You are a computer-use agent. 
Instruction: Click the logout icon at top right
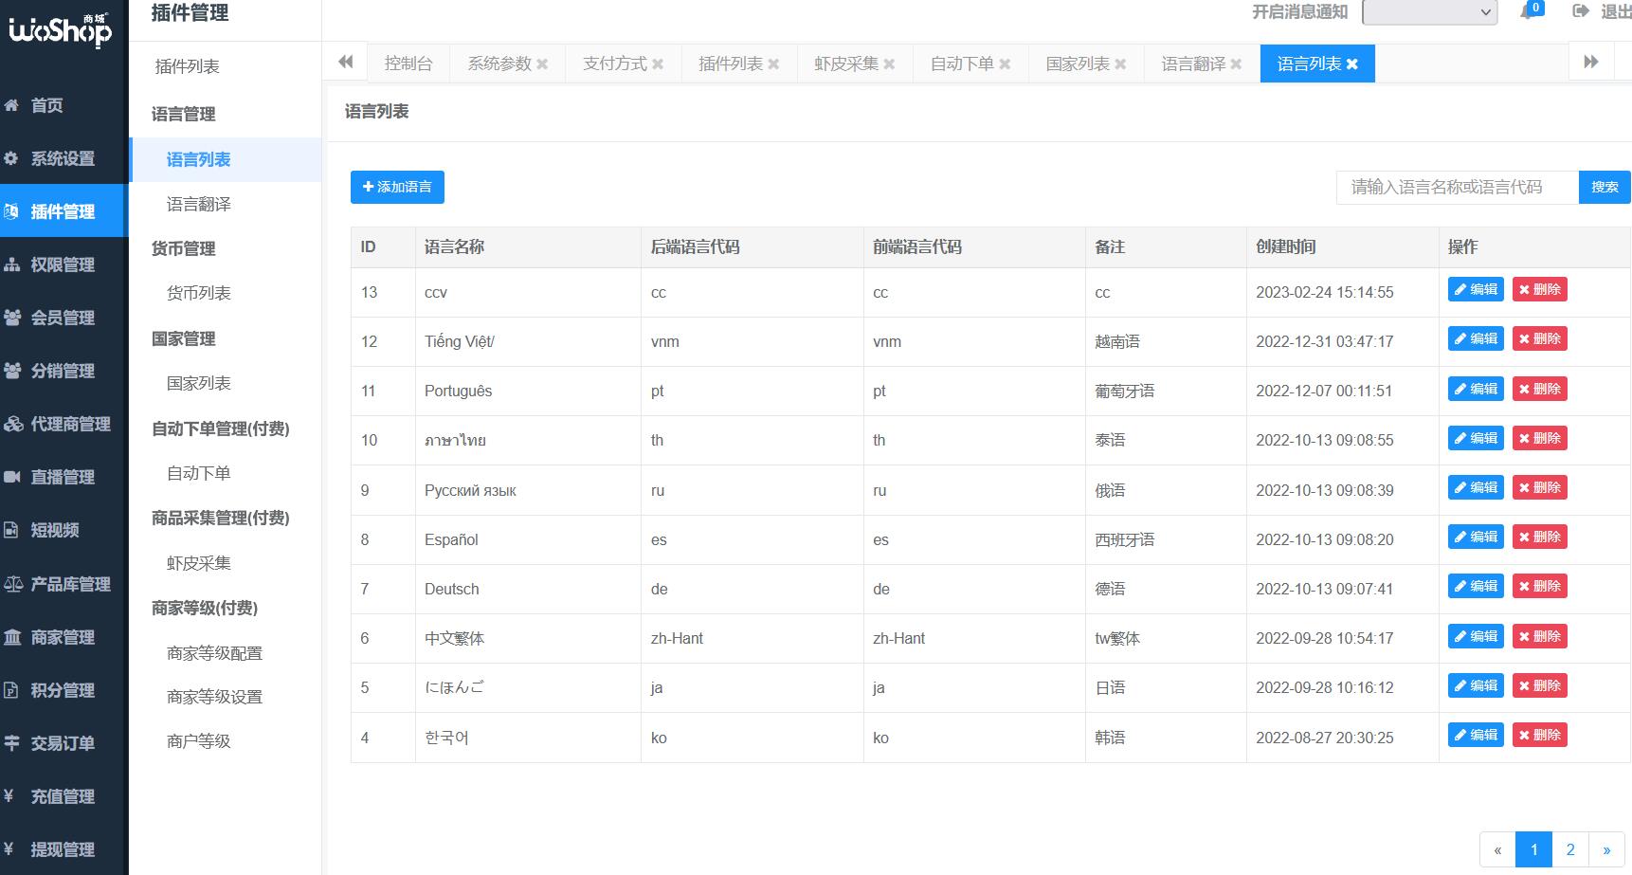1580,11
